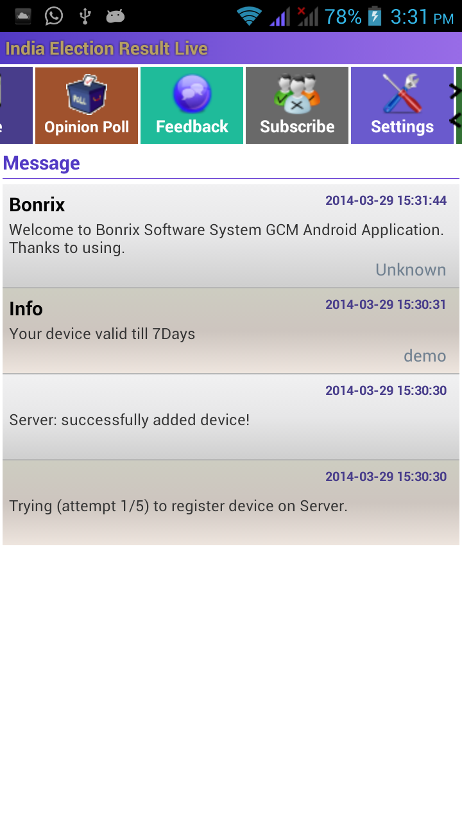The height and width of the screenshot is (822, 462).
Task: Select the partially visible purple tile at left edge
Action: (x=16, y=105)
